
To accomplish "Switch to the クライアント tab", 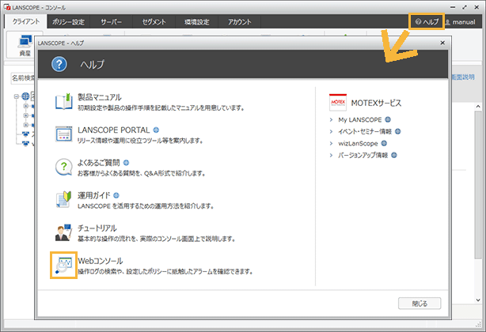I will point(26,21).
